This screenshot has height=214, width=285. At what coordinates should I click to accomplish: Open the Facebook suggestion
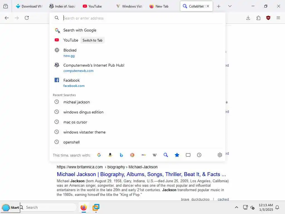pos(137,83)
